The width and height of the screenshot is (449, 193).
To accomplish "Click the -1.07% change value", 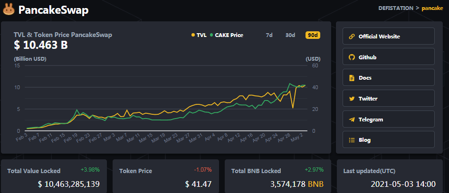I will pos(203,170).
